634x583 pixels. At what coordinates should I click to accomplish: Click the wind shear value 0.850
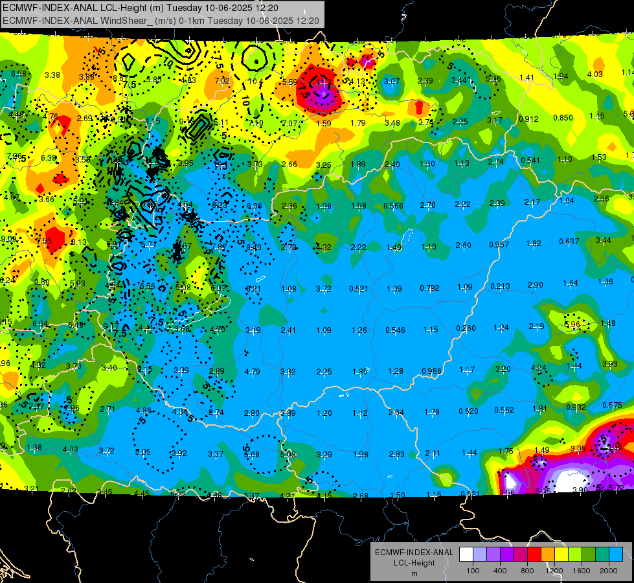[x=563, y=118]
